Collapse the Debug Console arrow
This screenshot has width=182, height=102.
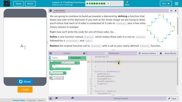(51, 99)
